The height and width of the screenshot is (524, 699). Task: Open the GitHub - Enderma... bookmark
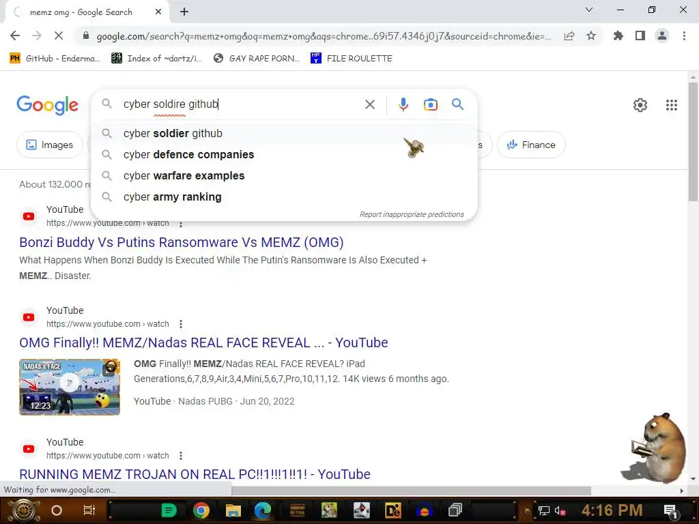(x=55, y=59)
